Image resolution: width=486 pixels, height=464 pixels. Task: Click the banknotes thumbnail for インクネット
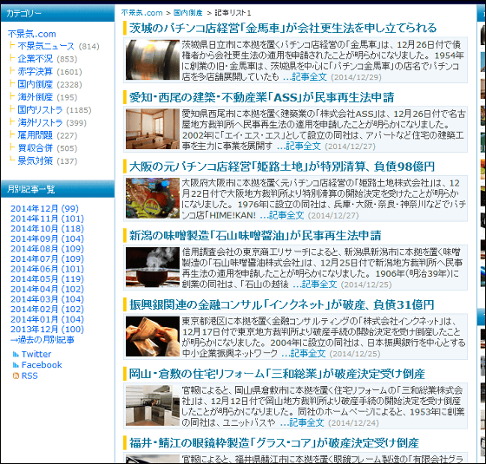click(x=153, y=337)
